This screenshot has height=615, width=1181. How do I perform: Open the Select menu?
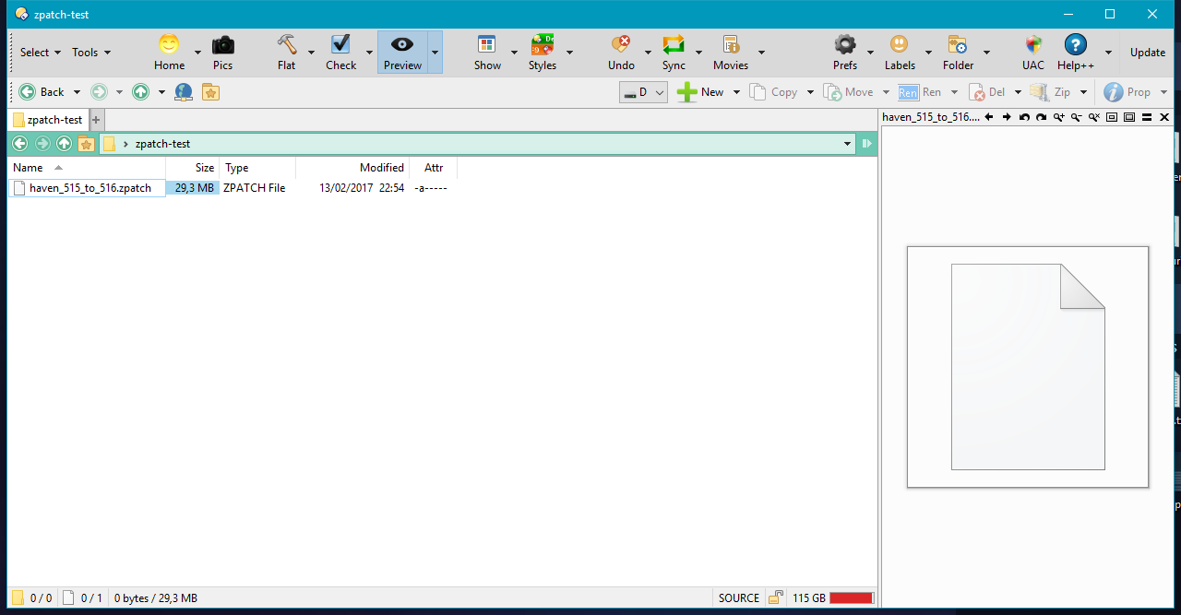pos(41,53)
